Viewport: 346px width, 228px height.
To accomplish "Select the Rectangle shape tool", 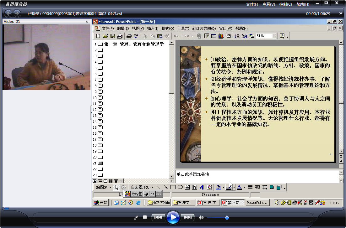I will coord(173,187).
